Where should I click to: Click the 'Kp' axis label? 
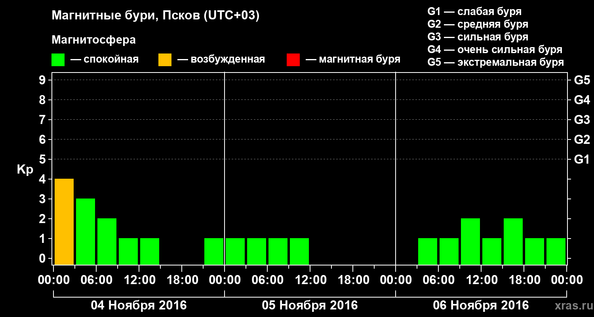click(25, 170)
